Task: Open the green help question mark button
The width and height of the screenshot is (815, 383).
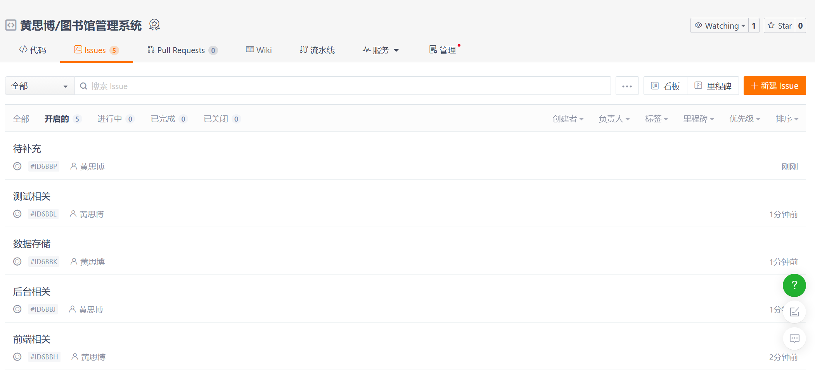Action: coord(794,285)
